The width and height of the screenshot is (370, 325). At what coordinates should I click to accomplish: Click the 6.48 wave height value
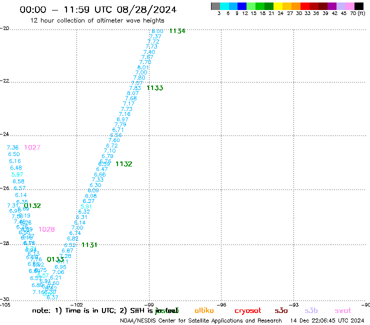coord(16,168)
